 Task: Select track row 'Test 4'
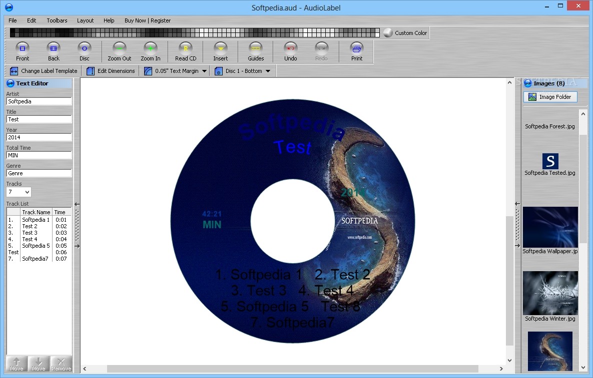[39, 239]
